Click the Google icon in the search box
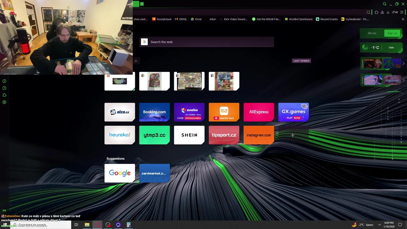Image resolution: width=407 pixels, height=229 pixels. [144, 42]
